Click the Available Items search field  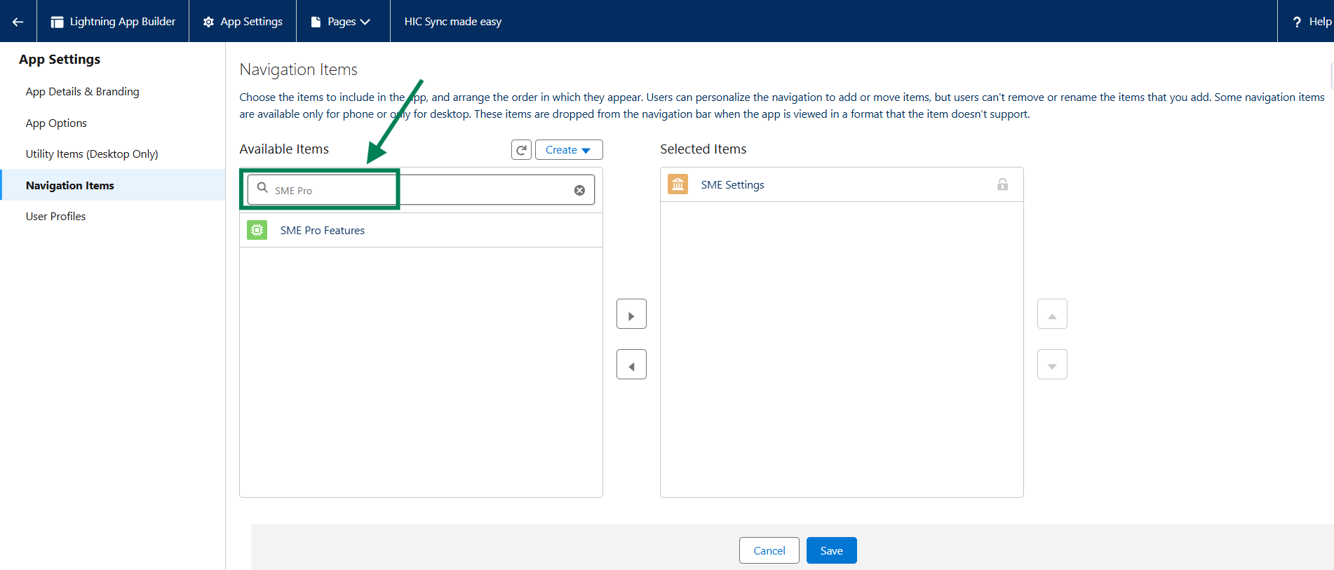[421, 190]
